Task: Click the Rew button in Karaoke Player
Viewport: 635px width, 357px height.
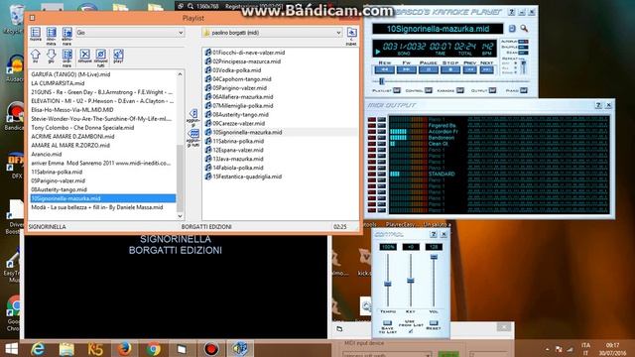Action: tap(385, 69)
